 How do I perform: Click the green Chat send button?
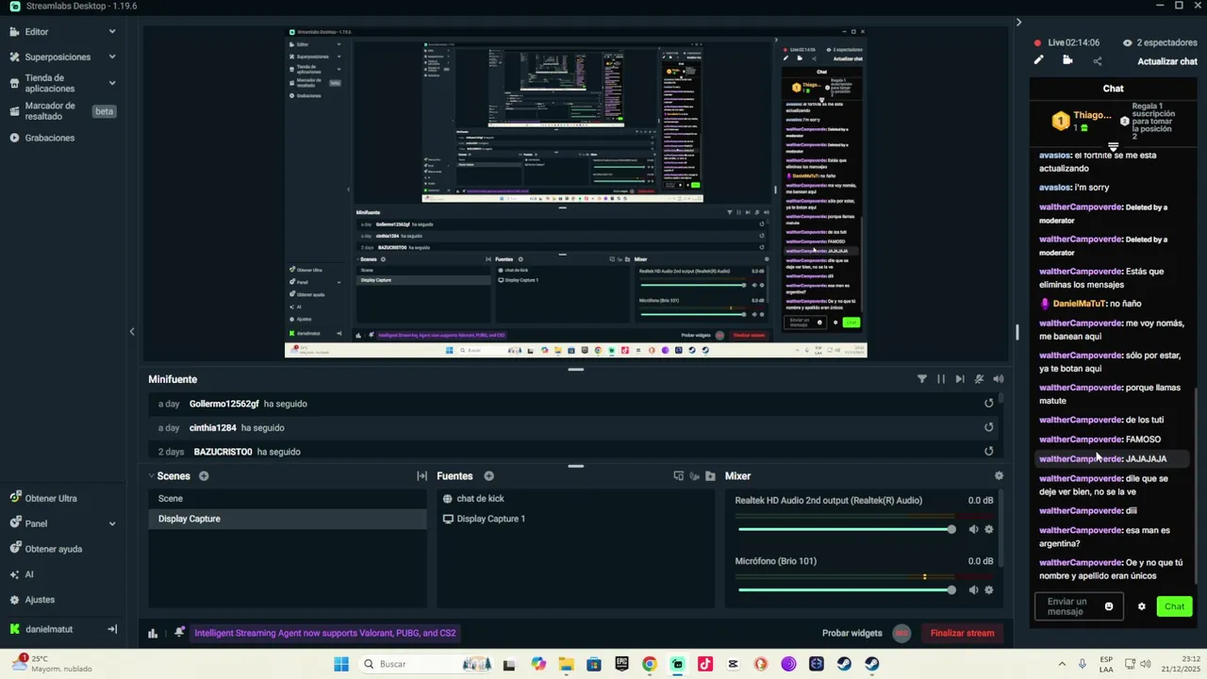[1174, 606]
